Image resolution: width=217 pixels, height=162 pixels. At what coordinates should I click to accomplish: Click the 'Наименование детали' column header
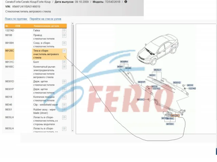[x=46, y=26]
